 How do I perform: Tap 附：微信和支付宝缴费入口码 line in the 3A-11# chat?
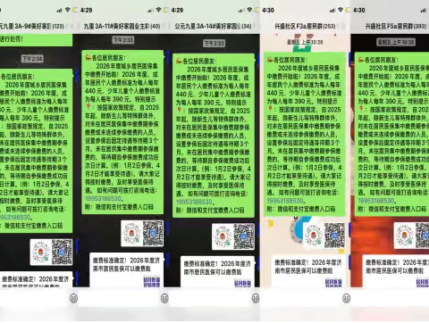[119, 207]
